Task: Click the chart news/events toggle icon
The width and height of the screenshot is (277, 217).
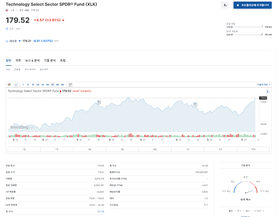Action: 70,85
